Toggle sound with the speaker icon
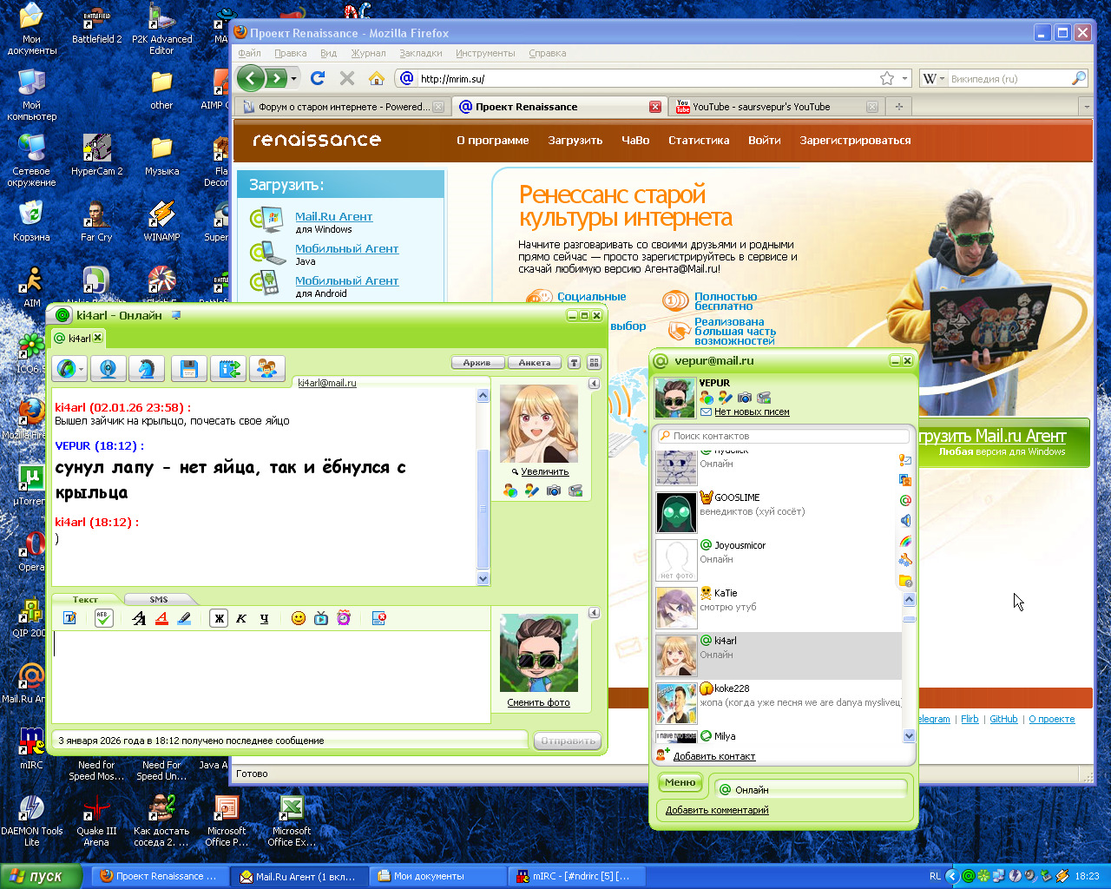The image size is (1111, 889). (x=905, y=521)
